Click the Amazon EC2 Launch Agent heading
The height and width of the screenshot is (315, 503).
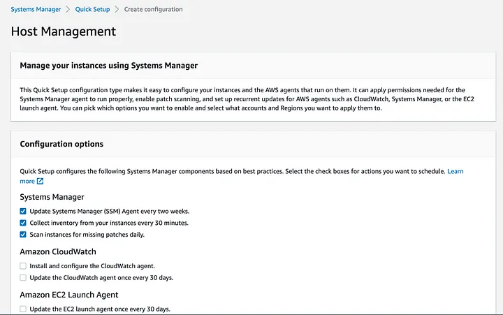pos(69,295)
